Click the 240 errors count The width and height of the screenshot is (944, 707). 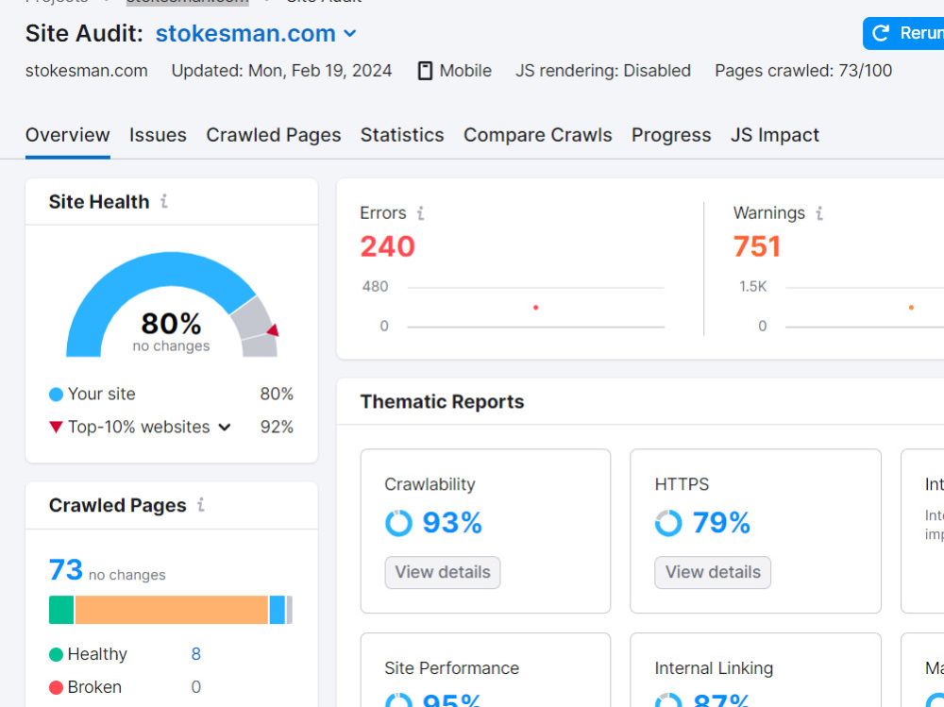pyautogui.click(x=388, y=246)
